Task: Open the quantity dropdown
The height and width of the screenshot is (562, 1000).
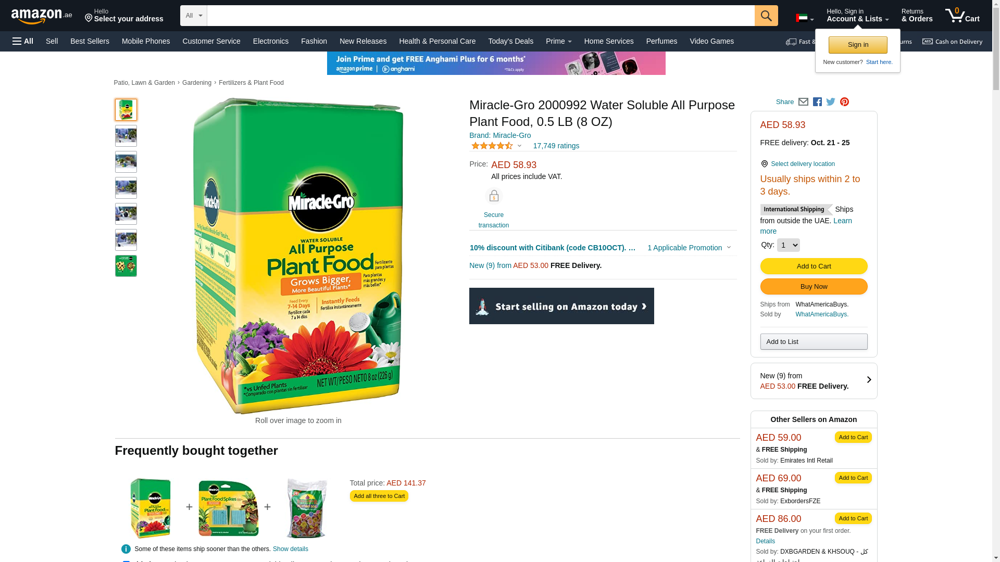Action: tap(788, 245)
